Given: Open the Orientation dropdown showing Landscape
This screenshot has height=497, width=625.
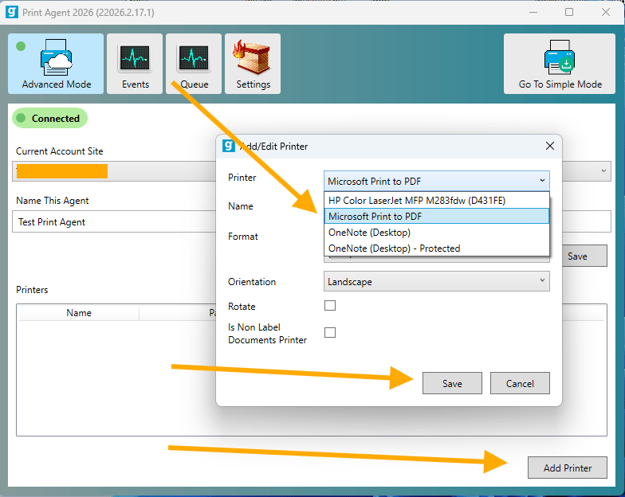Looking at the screenshot, I should click(437, 282).
